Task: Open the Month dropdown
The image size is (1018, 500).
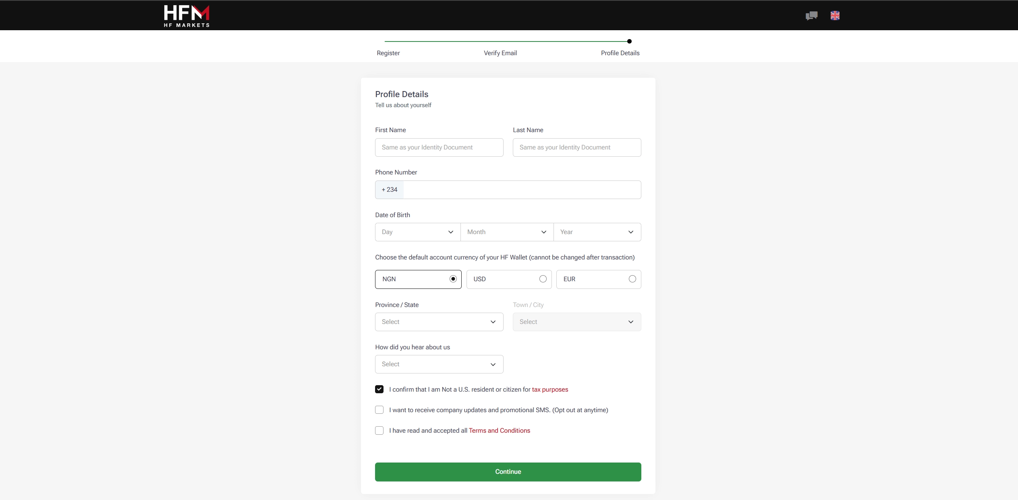Action: click(x=506, y=232)
